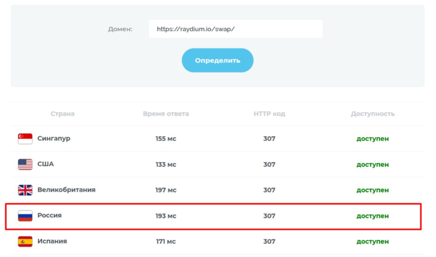Click the Испания country name
The width and height of the screenshot is (436, 257).
pos(52,241)
